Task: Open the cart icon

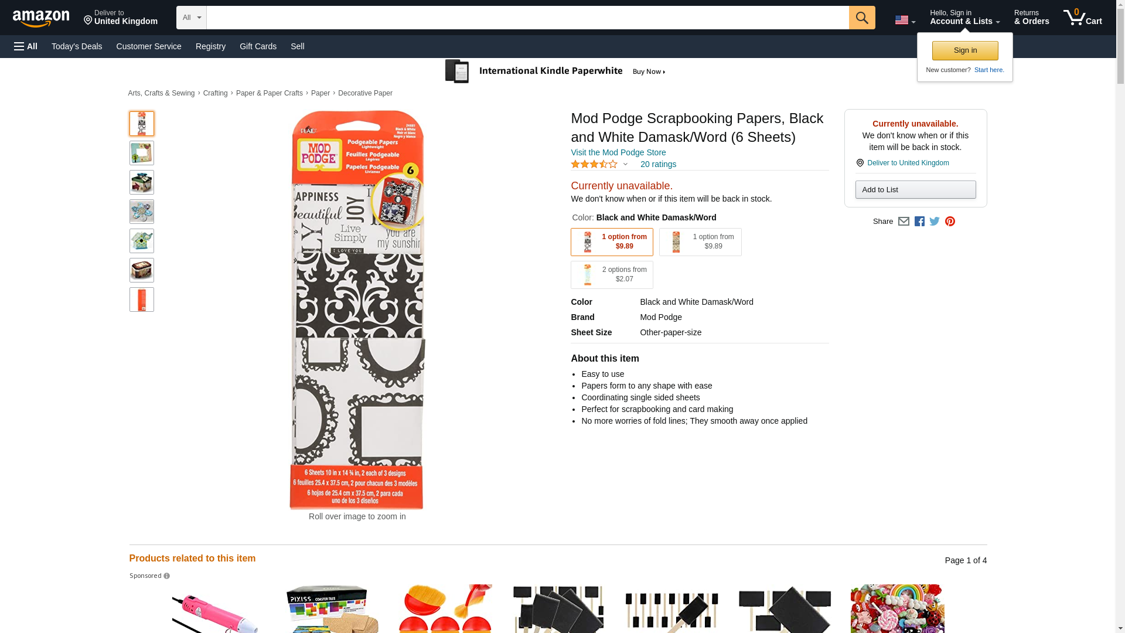Action: click(1082, 17)
